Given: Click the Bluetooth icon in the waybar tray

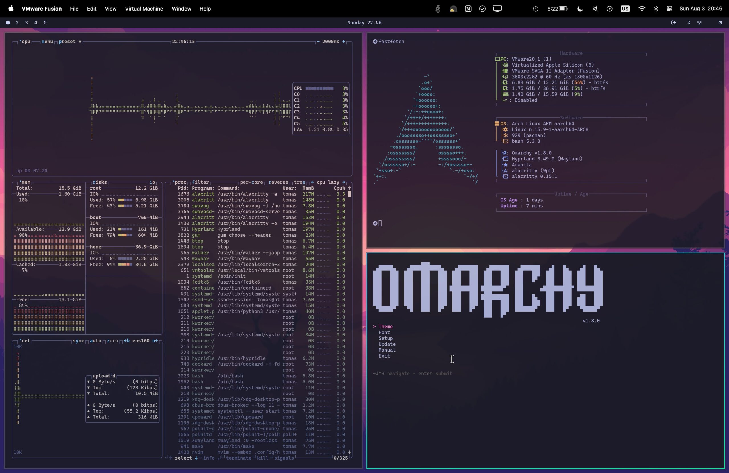Looking at the screenshot, I should tap(689, 22).
